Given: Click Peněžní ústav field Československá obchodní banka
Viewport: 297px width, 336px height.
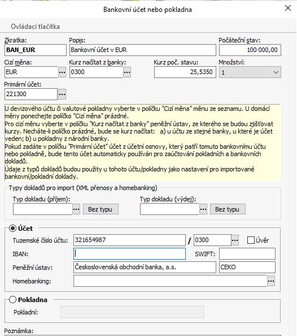Looking at the screenshot, I should (x=145, y=267).
